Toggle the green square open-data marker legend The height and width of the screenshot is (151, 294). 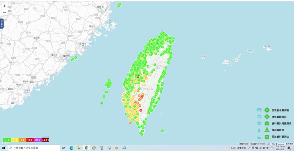pyautogui.click(x=267, y=137)
